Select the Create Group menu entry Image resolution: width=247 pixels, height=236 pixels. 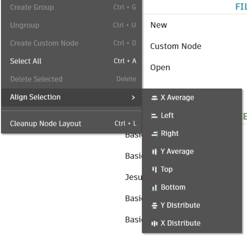pyautogui.click(x=32, y=7)
